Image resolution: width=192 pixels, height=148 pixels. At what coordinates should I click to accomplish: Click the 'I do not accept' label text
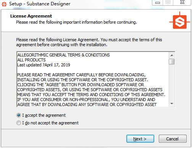(50, 123)
